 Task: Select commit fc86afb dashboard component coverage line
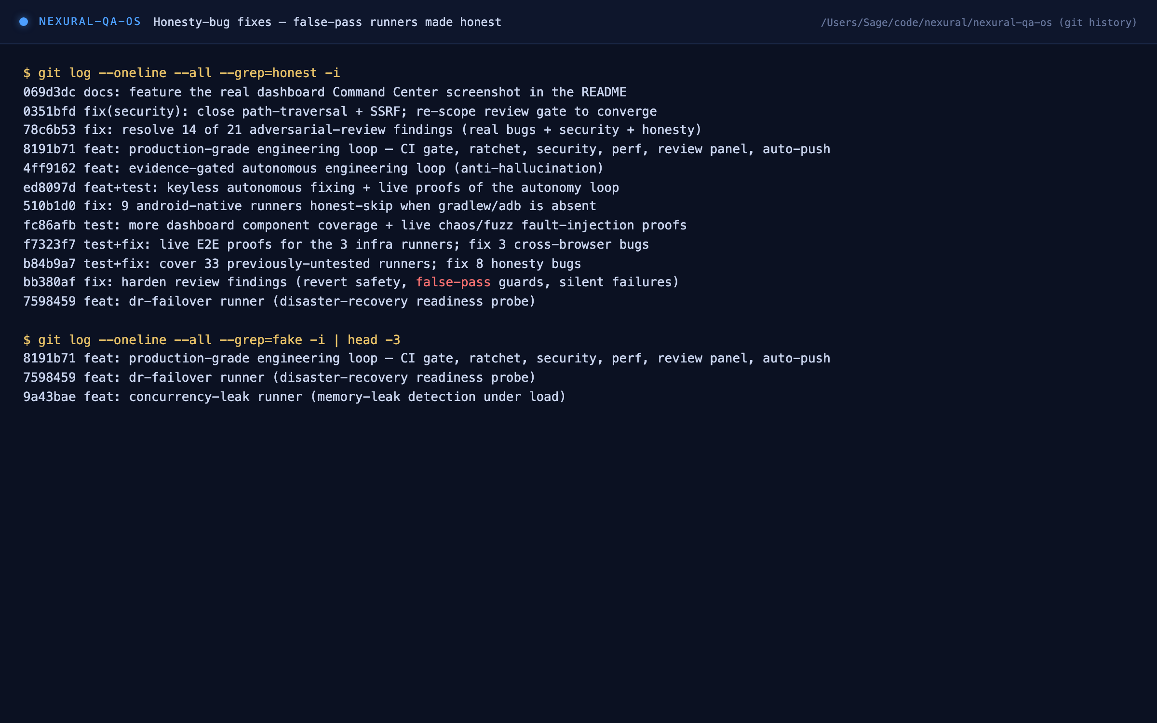(355, 225)
